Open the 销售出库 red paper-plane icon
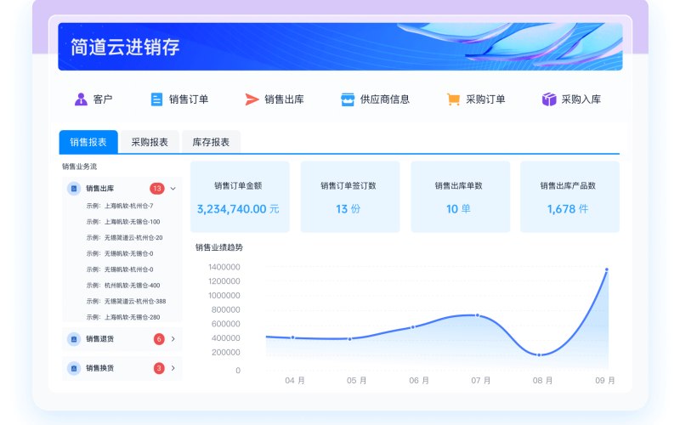The width and height of the screenshot is (680, 425). (x=252, y=99)
